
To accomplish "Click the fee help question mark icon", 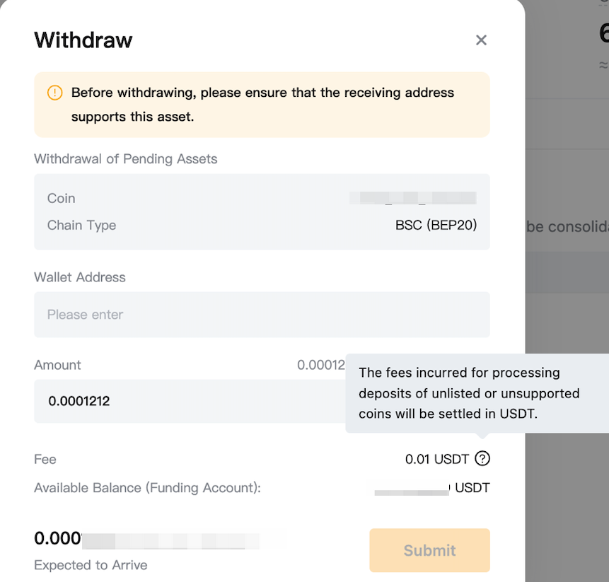I will click(482, 459).
